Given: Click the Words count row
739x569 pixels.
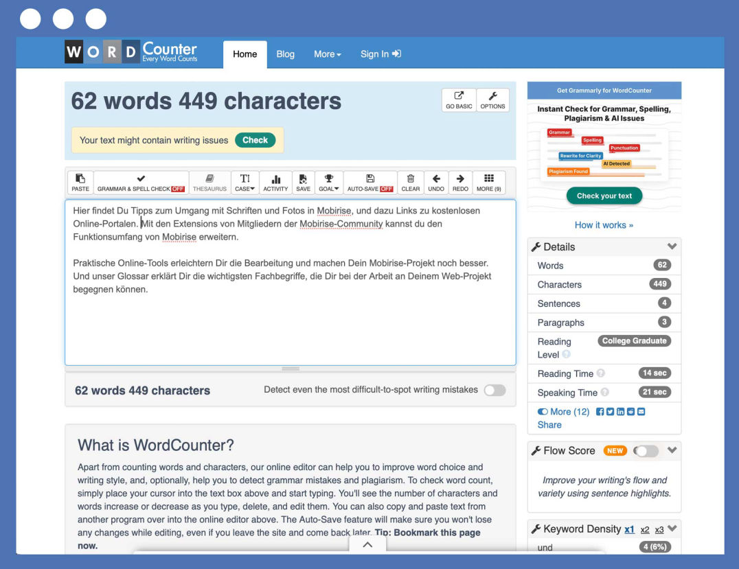Looking at the screenshot, I should (604, 266).
